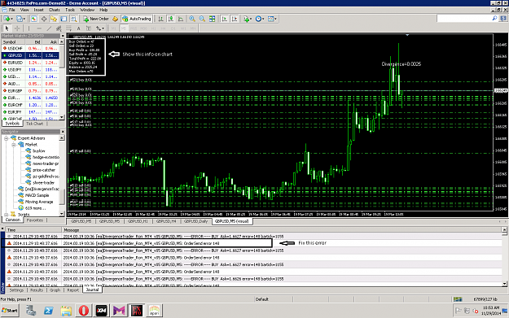Open MetaEditor from the toolbar

tap(116, 19)
